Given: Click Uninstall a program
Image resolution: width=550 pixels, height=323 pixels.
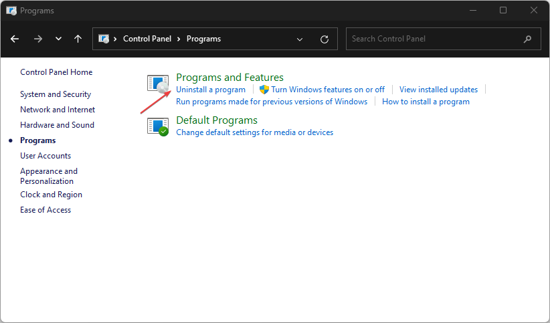Looking at the screenshot, I should pos(211,90).
